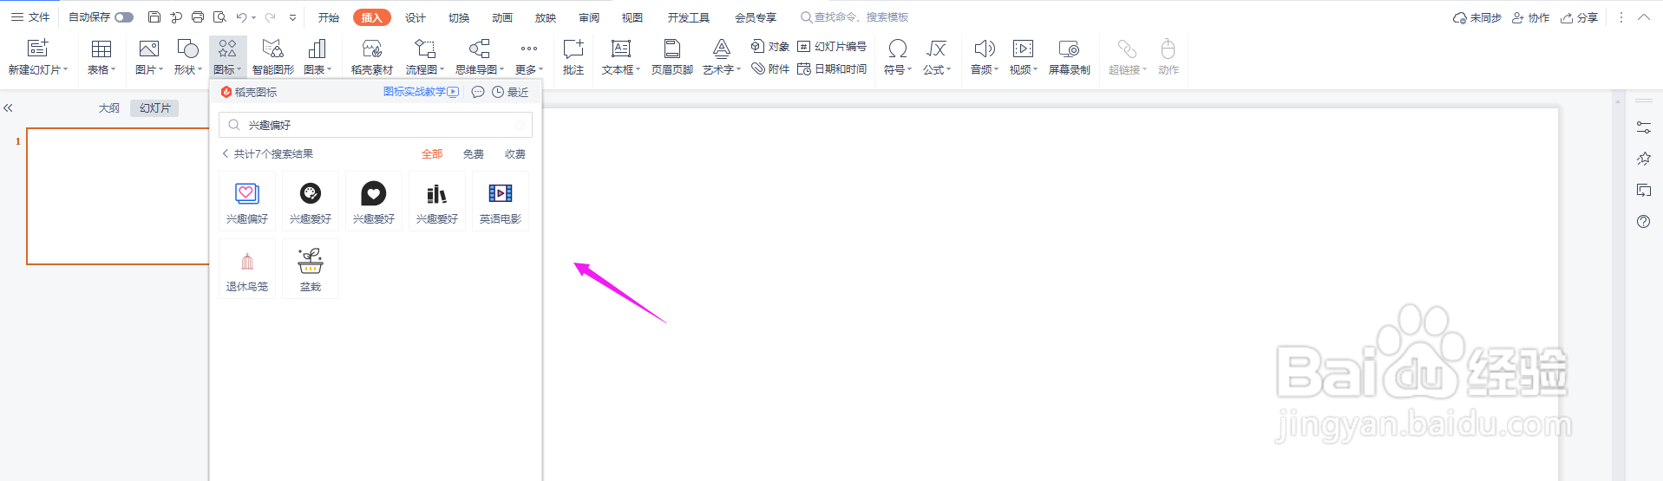Click the 协作 collaborate button
Image resolution: width=1663 pixels, height=481 pixels.
pos(1530,17)
